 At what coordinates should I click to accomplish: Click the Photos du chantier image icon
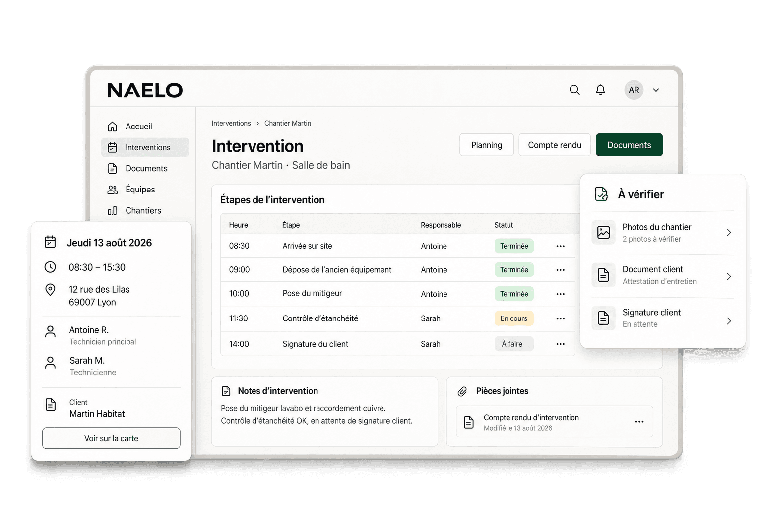pyautogui.click(x=604, y=232)
